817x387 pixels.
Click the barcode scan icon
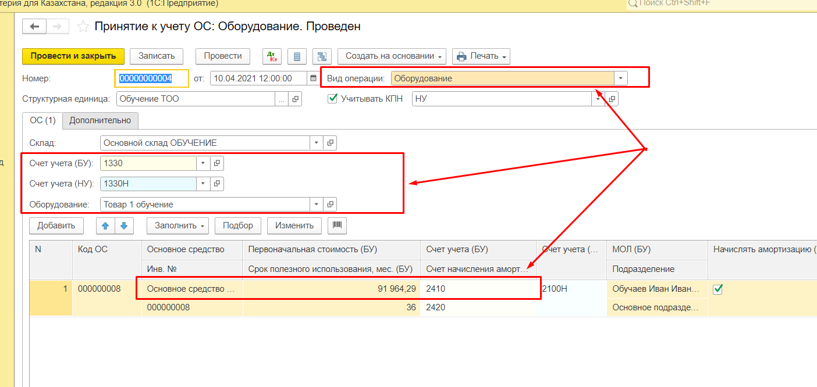337,225
